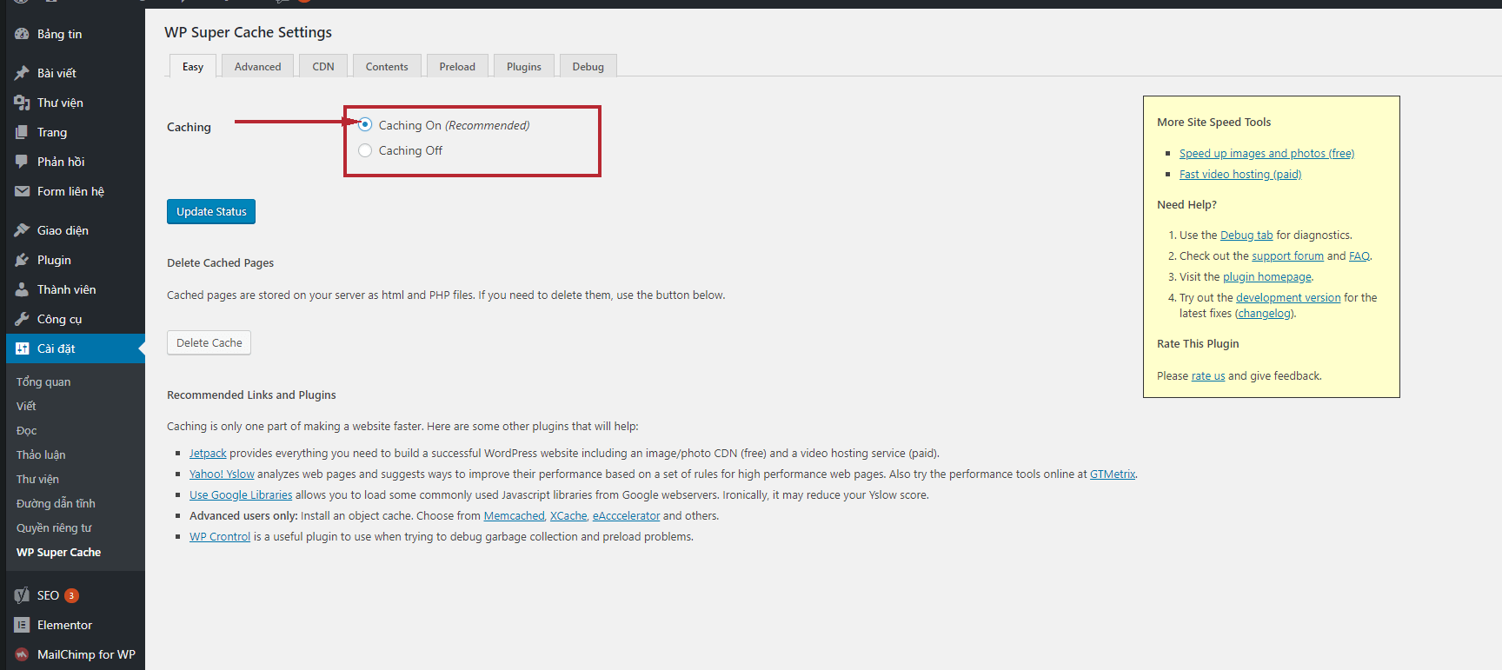The image size is (1502, 670).
Task: Click the Bài viết pin icon
Action: pyautogui.click(x=22, y=73)
